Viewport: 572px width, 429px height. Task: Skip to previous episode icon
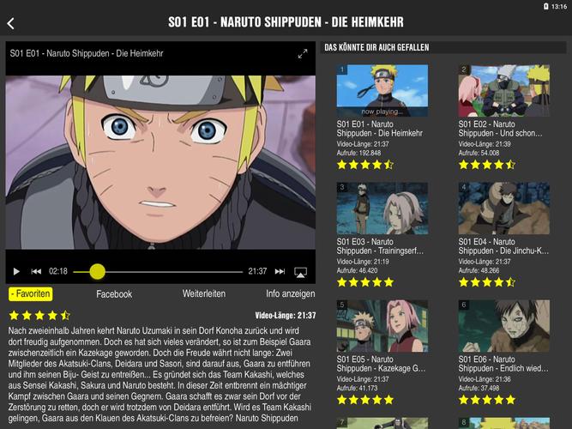click(x=36, y=271)
